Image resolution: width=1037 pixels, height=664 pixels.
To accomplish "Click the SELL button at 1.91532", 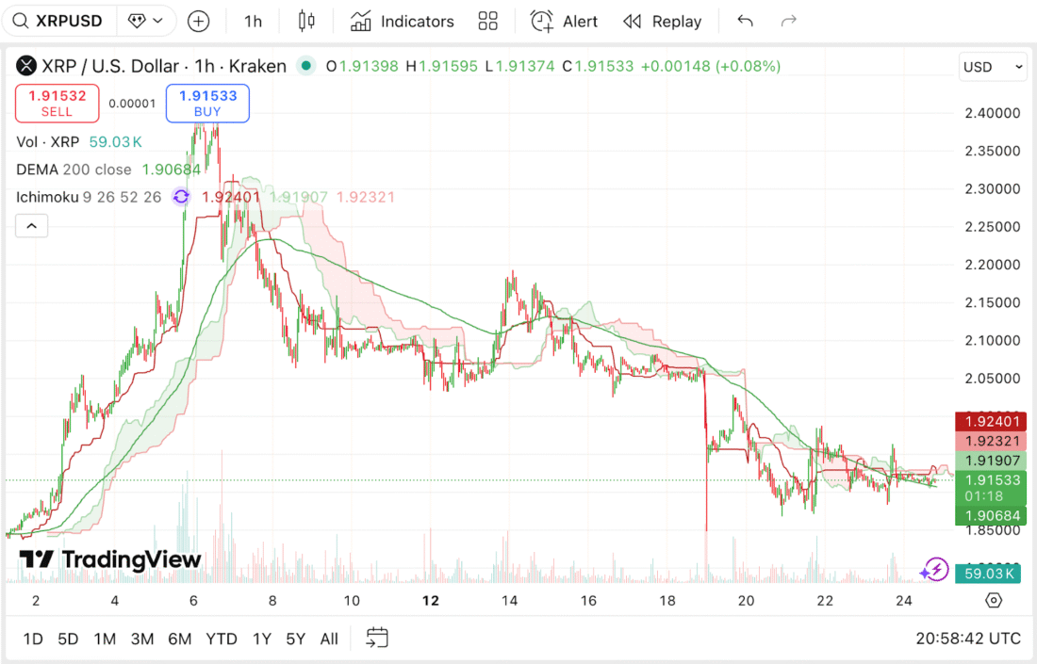I will coord(57,104).
